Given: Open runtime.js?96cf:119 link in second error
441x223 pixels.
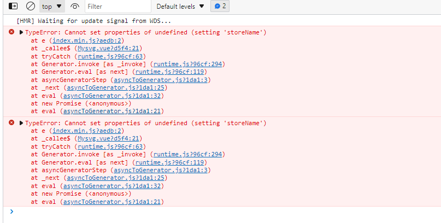Looking at the screenshot, I should (169, 162).
